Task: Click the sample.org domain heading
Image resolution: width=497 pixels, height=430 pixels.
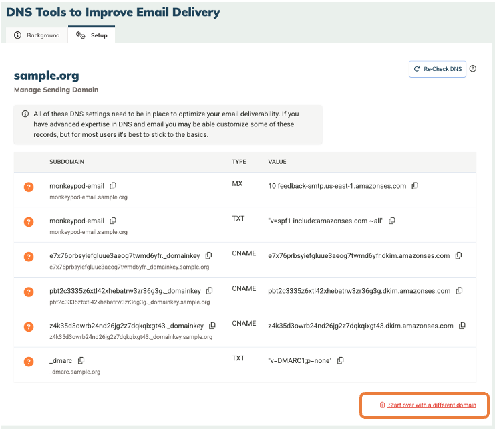Action: coord(47,76)
